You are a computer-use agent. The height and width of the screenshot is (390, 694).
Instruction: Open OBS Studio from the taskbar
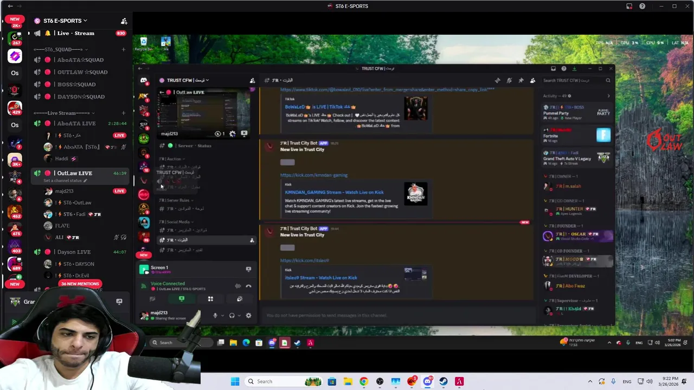click(x=380, y=381)
